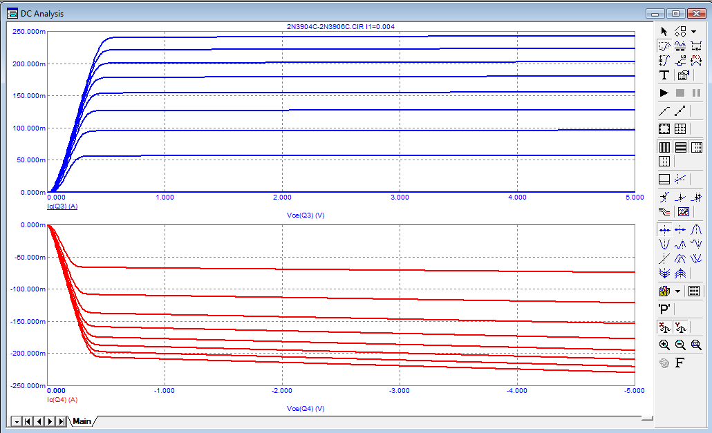Open the Properties dialog icon
Viewport: 712px width, 433px height.
click(684, 75)
